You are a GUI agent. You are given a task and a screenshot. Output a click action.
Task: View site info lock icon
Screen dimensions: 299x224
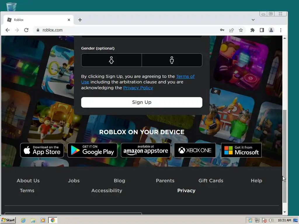38,30
